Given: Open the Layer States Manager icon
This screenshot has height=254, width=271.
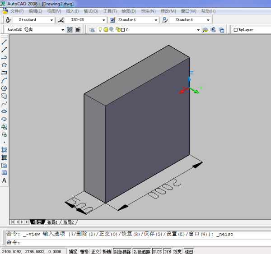Looking at the screenshot, I should [222, 30].
